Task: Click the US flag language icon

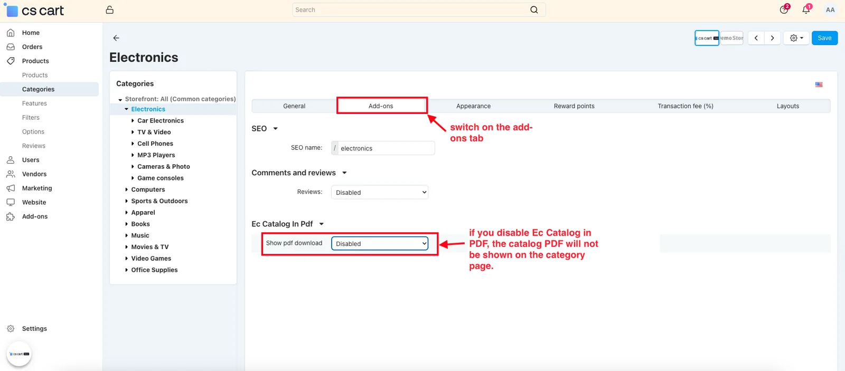Action: point(819,84)
